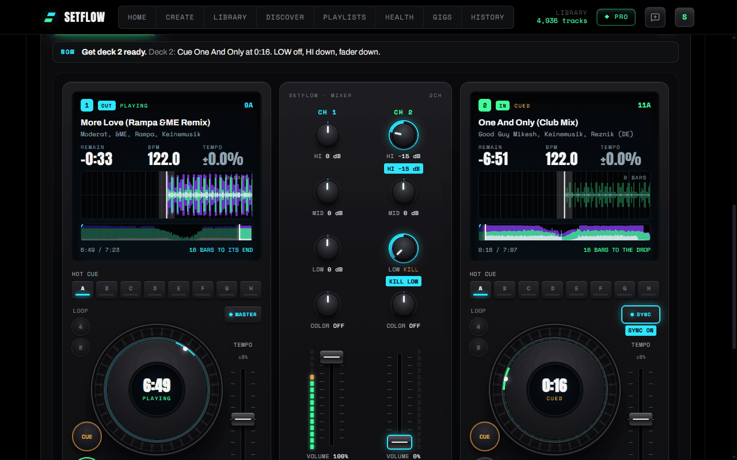Trigger hot cue G on deck 2

(625, 289)
